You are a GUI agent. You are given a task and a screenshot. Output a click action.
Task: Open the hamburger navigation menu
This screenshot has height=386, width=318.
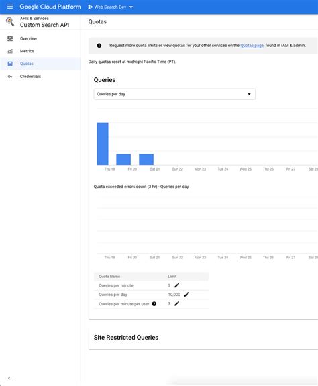[10, 7]
